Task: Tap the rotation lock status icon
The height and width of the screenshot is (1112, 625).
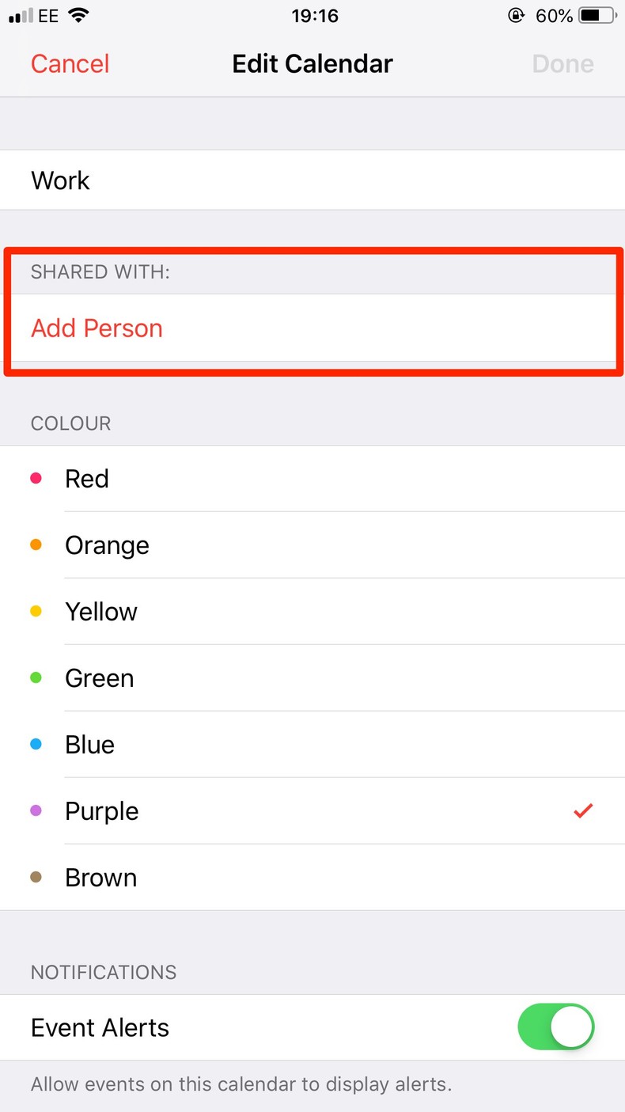Action: coord(517,16)
